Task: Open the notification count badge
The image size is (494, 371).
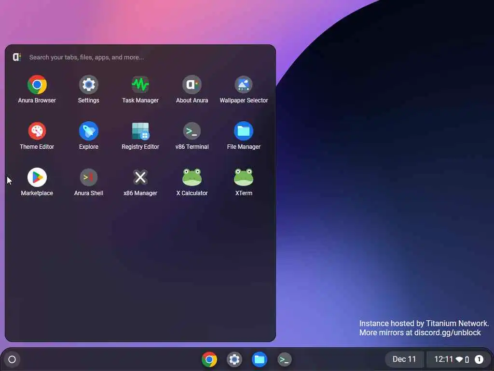Action: tap(479, 359)
